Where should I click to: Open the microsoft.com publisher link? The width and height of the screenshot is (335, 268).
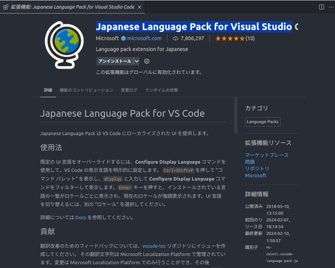tap(144, 38)
